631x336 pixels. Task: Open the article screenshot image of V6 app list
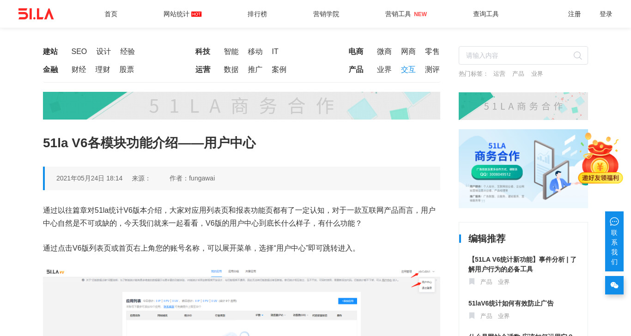(242, 301)
